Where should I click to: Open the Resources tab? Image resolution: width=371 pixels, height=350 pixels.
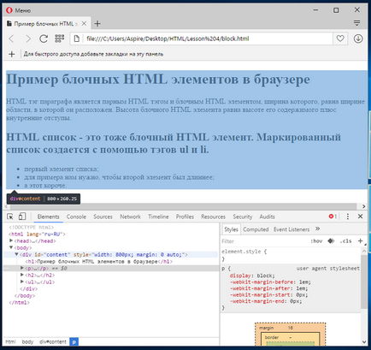213,217
